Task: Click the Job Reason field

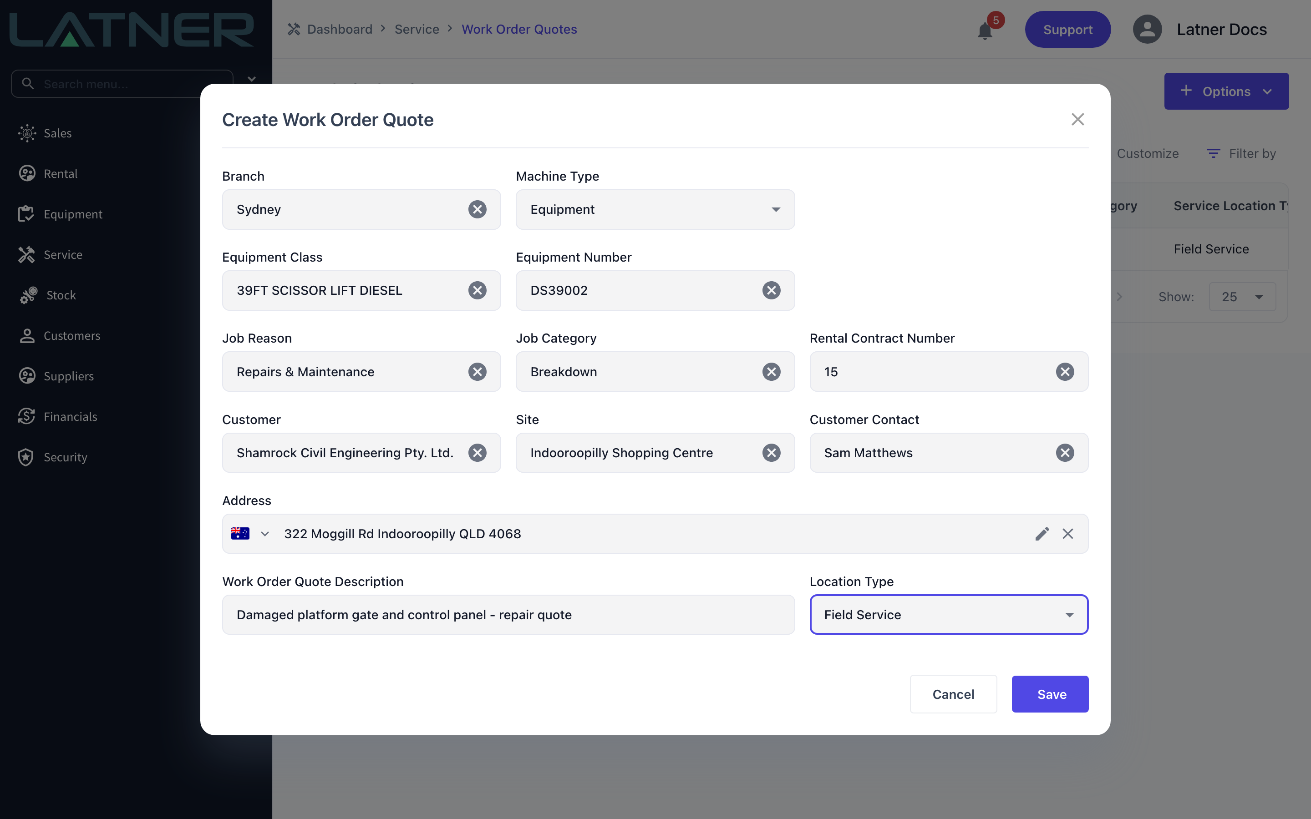Action: 361,372
